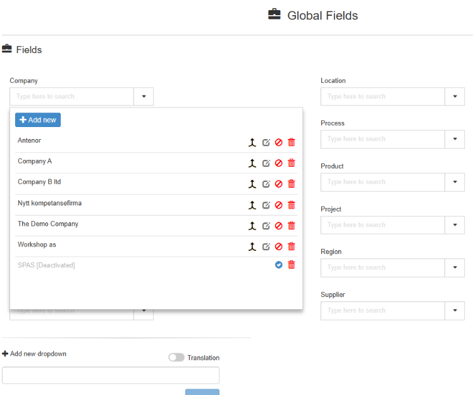
Task: Edit the Workshop as entry
Action: (x=266, y=246)
